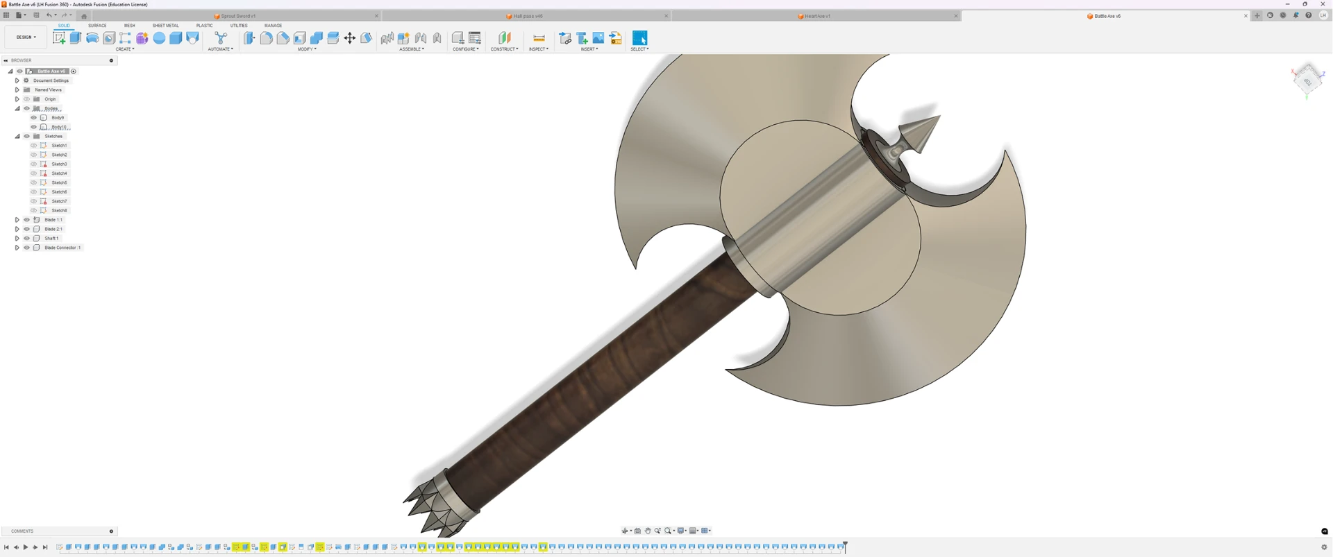Click the Press Pull tool
This screenshot has height=557, width=1333.
coord(249,38)
